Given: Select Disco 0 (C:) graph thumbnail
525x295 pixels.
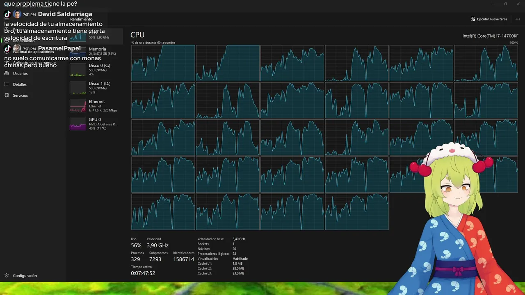Looking at the screenshot, I should 78,70.
